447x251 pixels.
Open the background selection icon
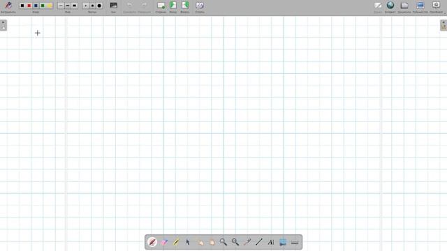point(113,6)
